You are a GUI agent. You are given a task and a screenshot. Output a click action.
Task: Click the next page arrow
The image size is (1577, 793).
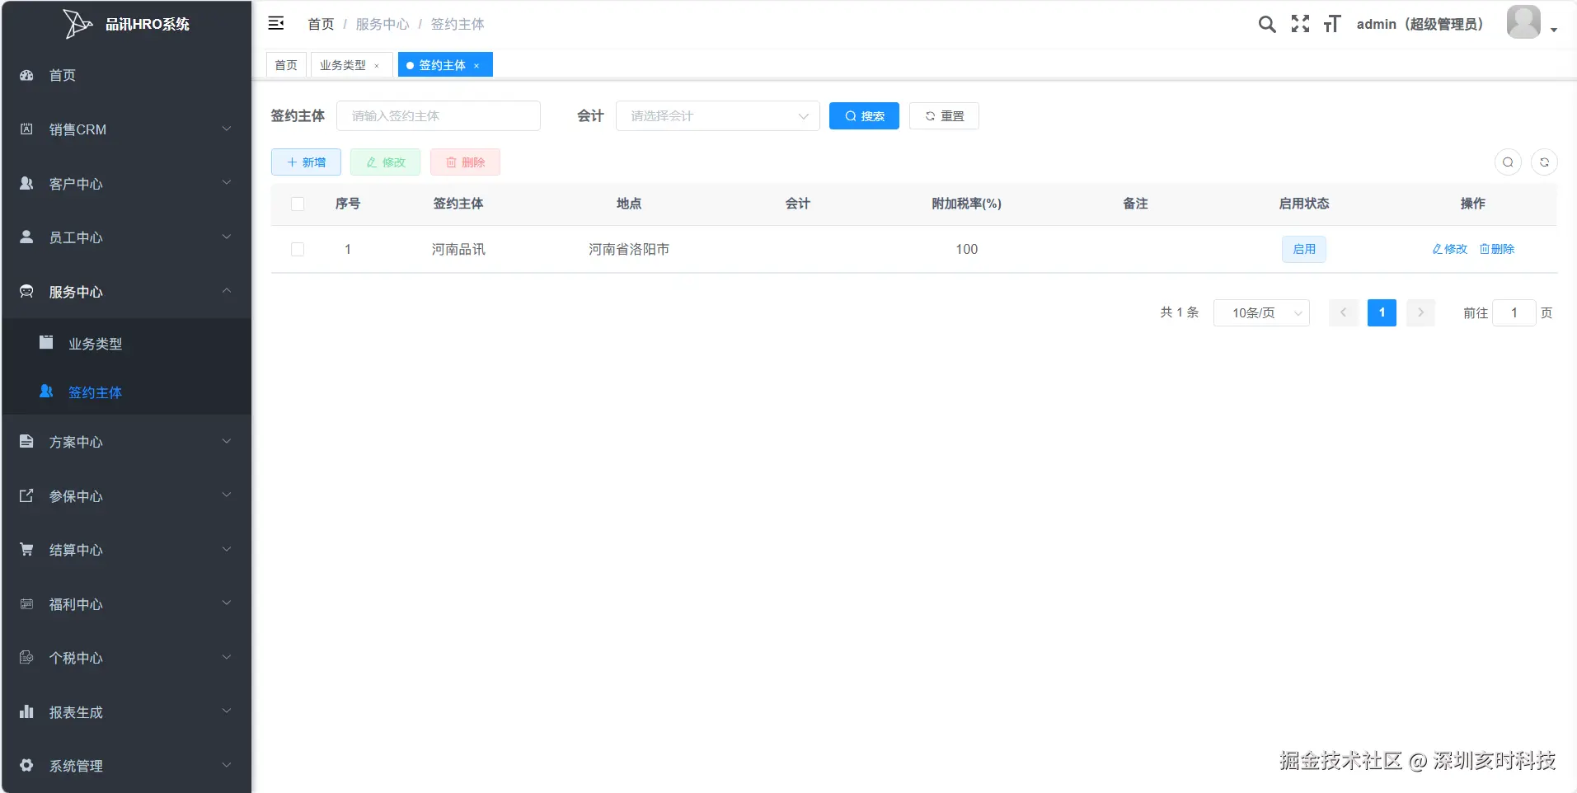(x=1420, y=312)
